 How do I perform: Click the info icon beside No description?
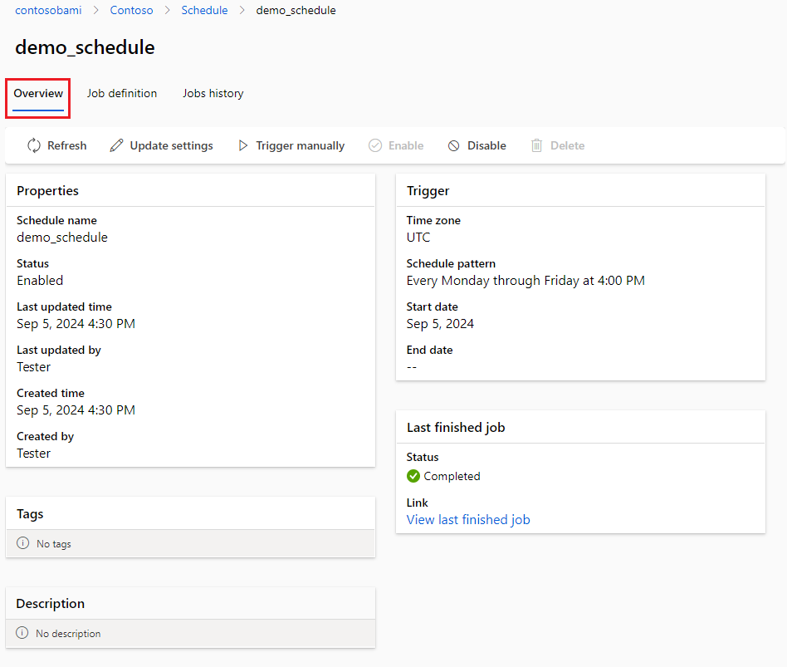click(x=22, y=633)
